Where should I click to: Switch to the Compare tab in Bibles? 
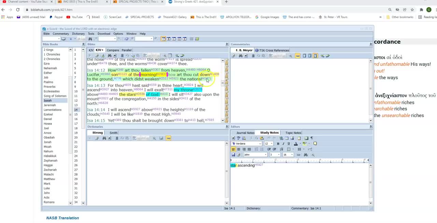coord(113,50)
